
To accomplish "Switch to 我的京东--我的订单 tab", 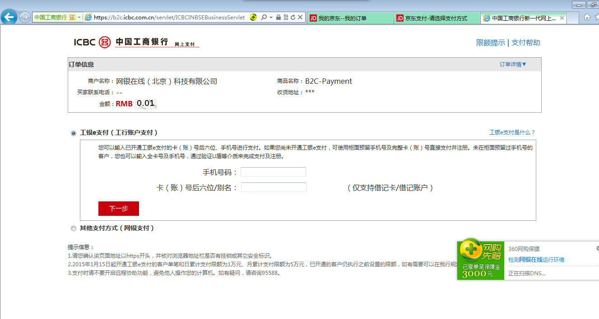I will tap(350, 18).
